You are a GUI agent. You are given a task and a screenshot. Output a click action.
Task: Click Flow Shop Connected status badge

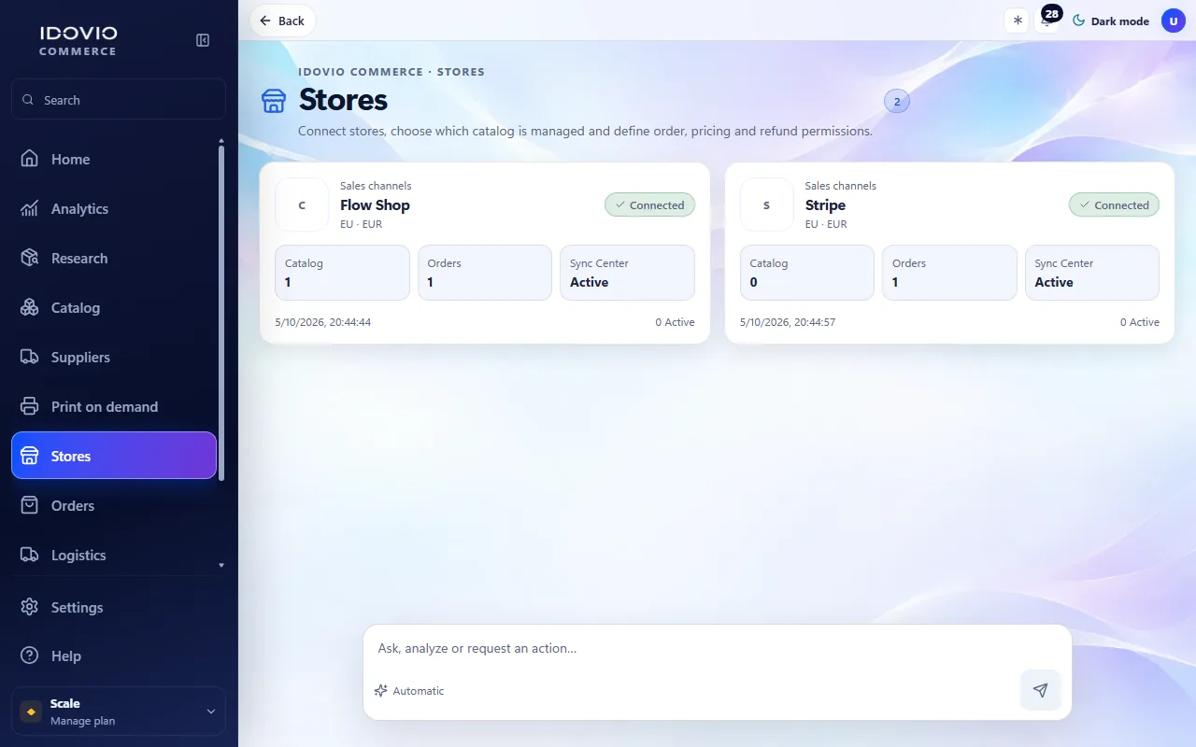[x=649, y=204]
